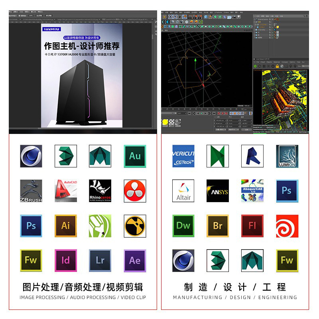Open the Altair icon
This screenshot has width=319, height=319.
click(183, 191)
